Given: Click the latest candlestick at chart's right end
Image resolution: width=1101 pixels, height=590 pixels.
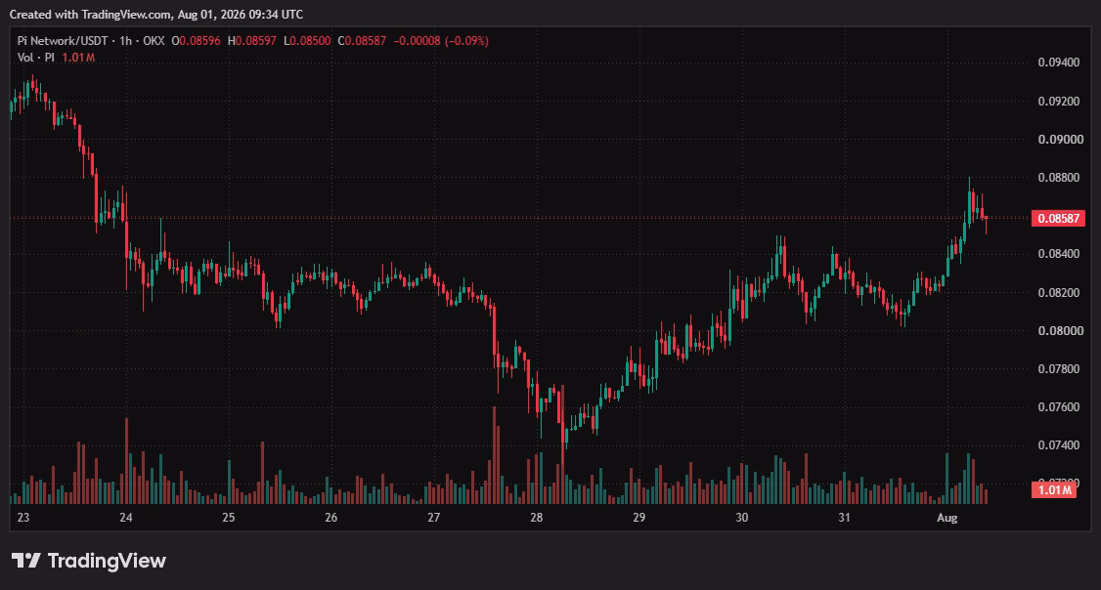Looking at the screenshot, I should tap(987, 225).
